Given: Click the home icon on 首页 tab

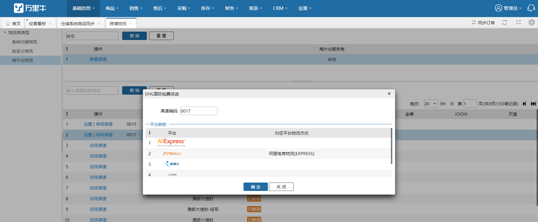Looking at the screenshot, I should coord(8,24).
